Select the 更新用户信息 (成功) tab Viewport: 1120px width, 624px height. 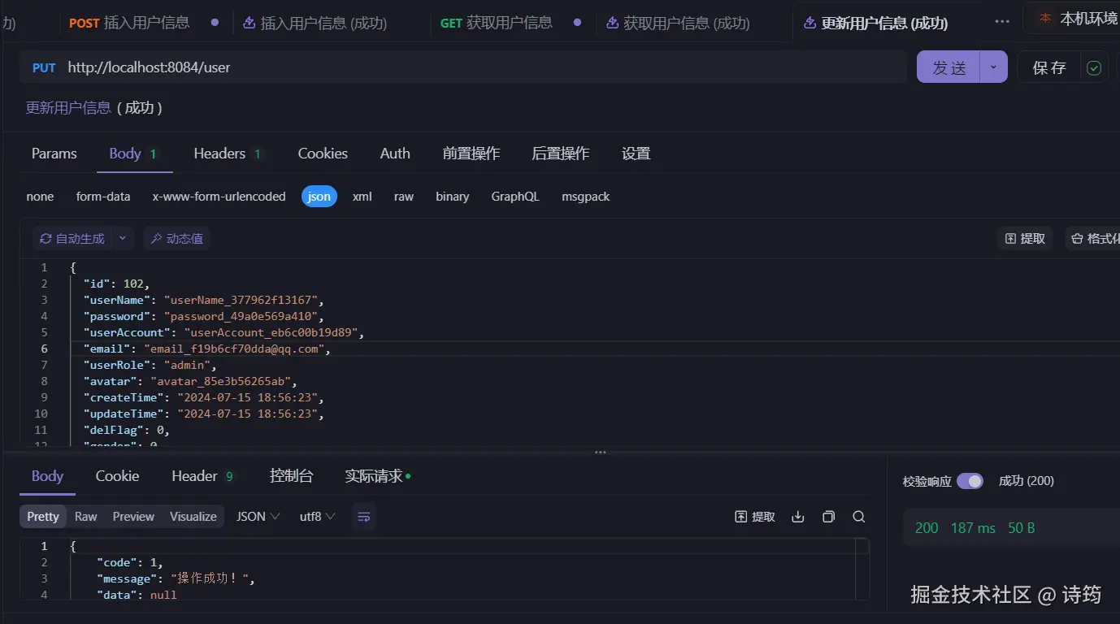click(875, 23)
